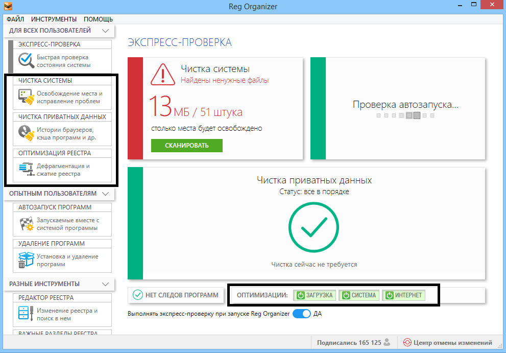506x353 pixels.
Task: Click the Чистка приватных данных card title
Action: (x=314, y=180)
